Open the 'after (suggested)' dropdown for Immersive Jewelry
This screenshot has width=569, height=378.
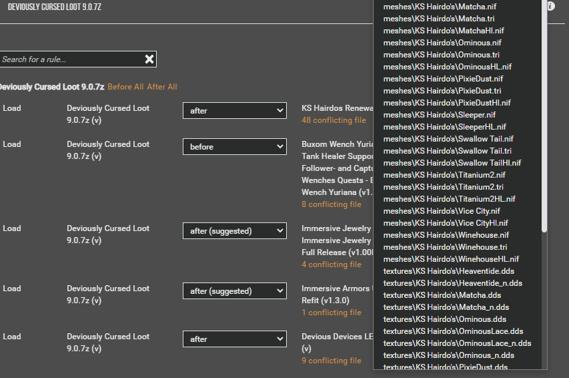tap(234, 231)
